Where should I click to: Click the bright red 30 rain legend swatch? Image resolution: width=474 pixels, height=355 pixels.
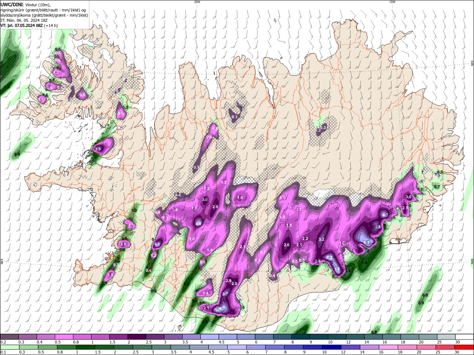pos(464,347)
